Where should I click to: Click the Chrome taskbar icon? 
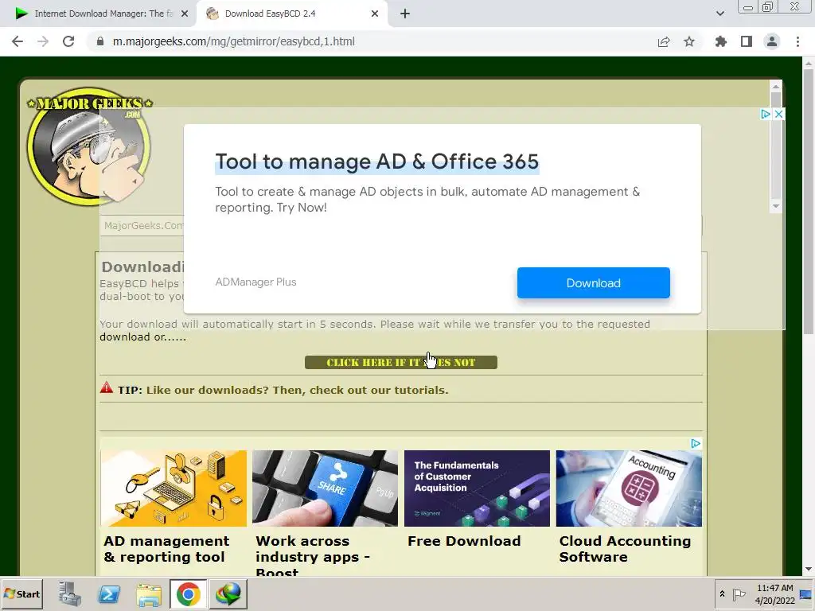click(x=188, y=593)
